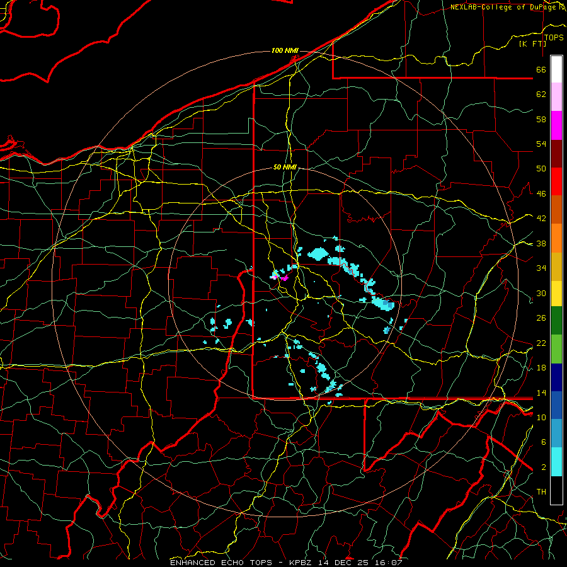This screenshot has width=567, height=567.
Task: Click the black TH threshold legend swatch
Action: point(556,490)
